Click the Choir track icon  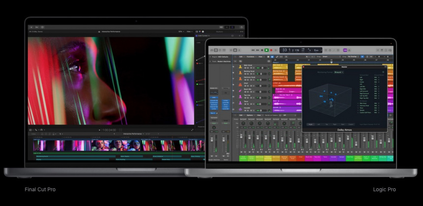[x=241, y=85]
